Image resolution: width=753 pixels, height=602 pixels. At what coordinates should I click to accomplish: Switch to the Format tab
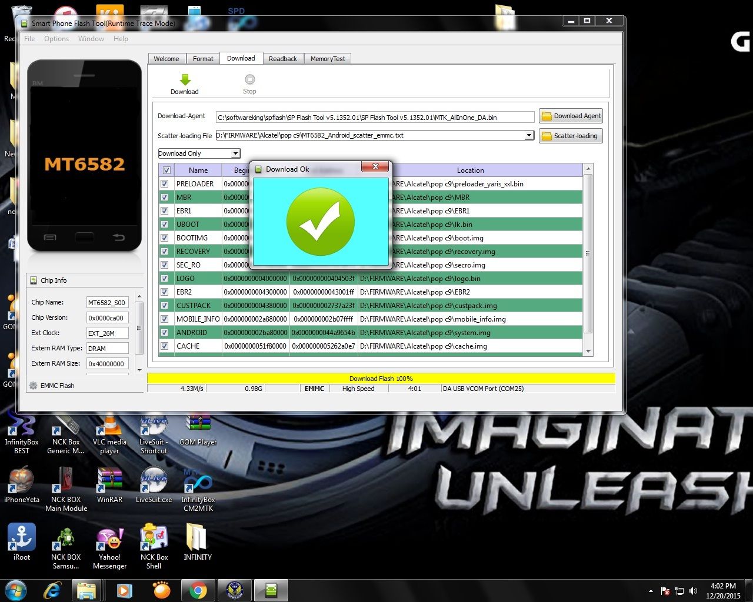click(203, 59)
